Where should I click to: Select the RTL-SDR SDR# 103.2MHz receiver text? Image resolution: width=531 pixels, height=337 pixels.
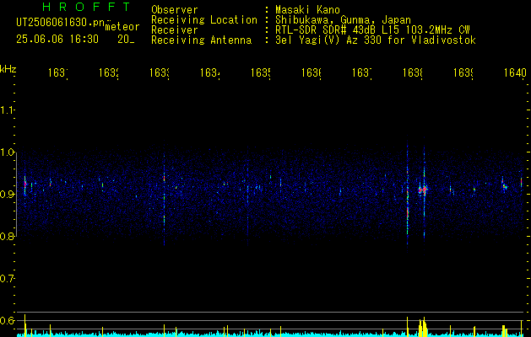[x=372, y=30]
